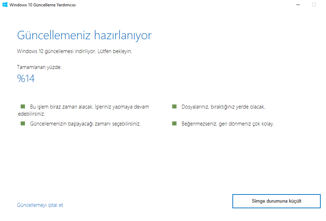Click 'Windows 10 güncellemesi indiriliyor' status text
Viewport: 326px width, 221px height.
(57, 51)
